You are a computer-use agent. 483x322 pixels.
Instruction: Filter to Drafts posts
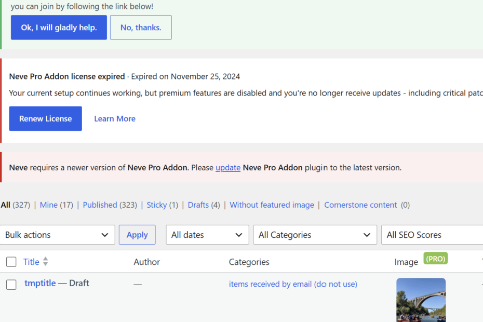(x=198, y=205)
